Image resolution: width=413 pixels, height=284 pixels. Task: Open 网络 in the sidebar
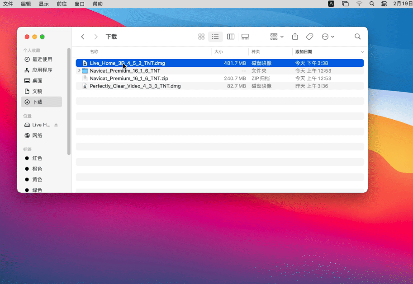tap(41, 135)
